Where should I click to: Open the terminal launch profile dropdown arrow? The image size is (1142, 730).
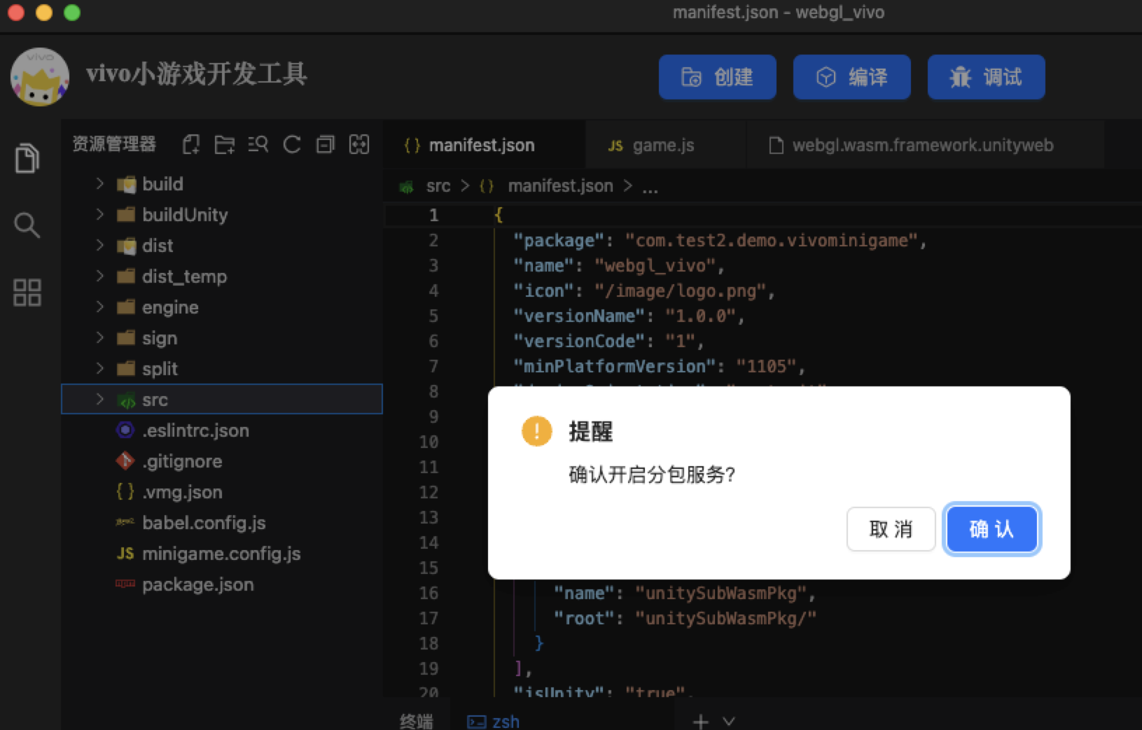[x=729, y=721]
